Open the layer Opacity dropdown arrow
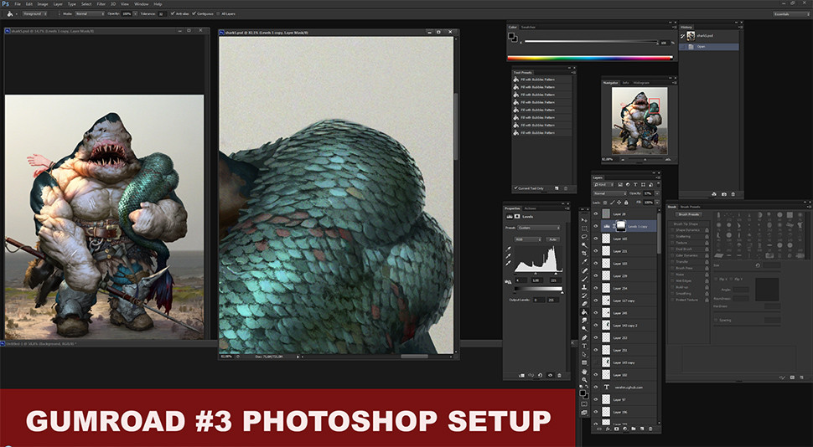 657,193
